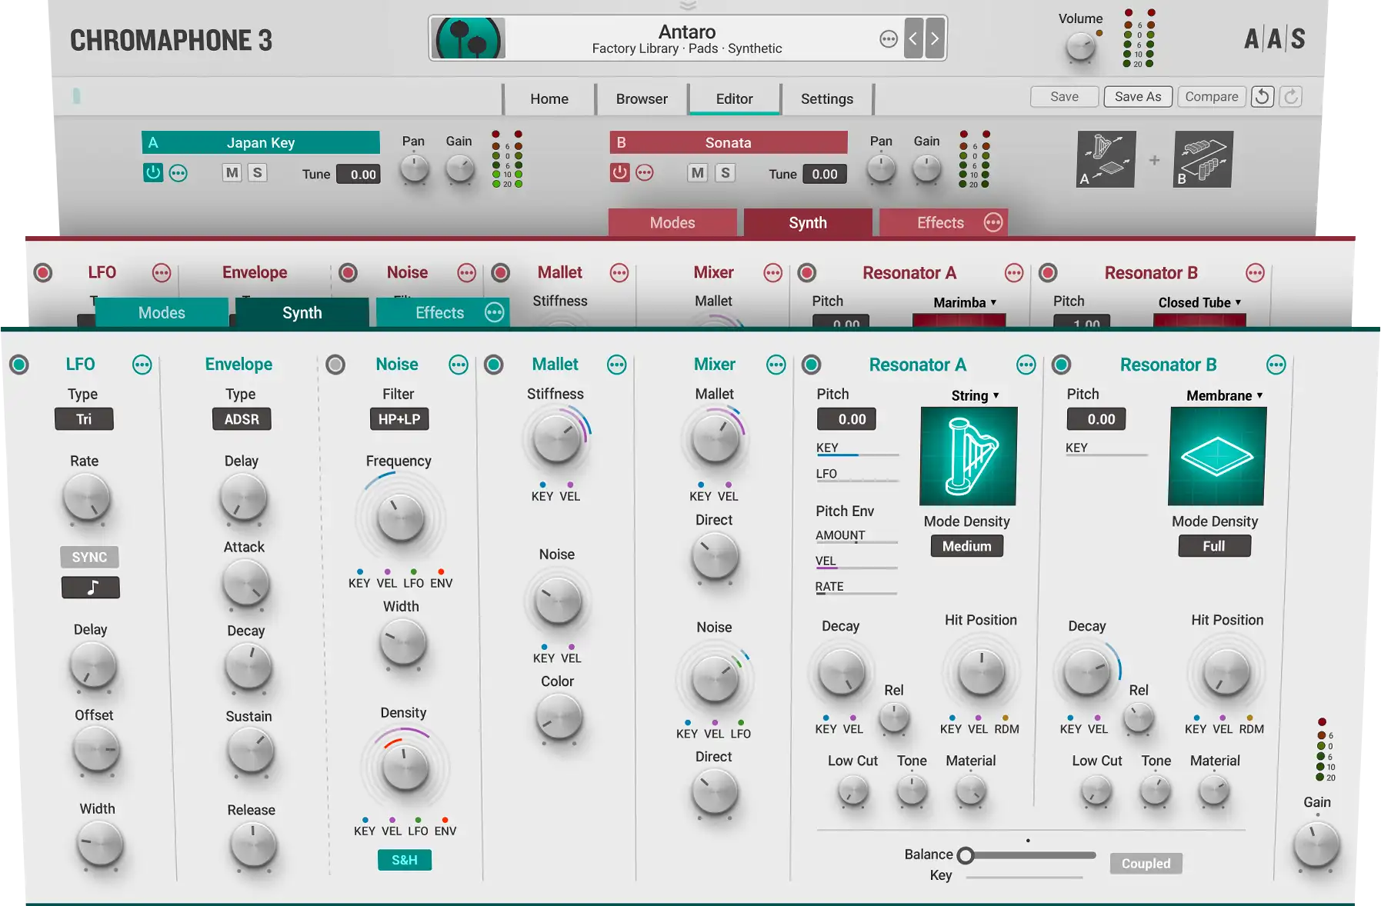Viewport: 1381px width, 906px height.
Task: Open the HP+LP noise filter selector
Action: click(399, 419)
